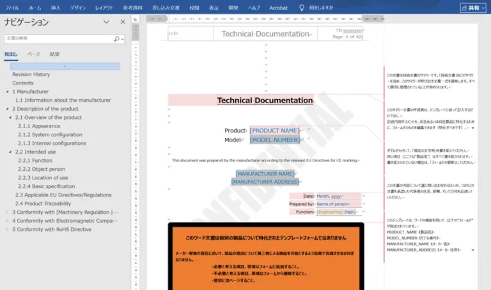The height and width of the screenshot is (290, 491).
Task: Open the デザイン ribbon tab
Action: coord(77,8)
